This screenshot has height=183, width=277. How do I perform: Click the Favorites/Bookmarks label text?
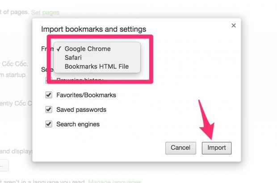tap(86, 95)
